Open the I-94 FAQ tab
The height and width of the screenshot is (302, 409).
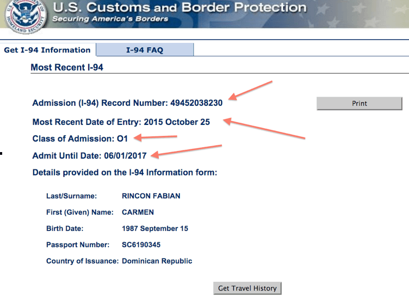coord(145,50)
